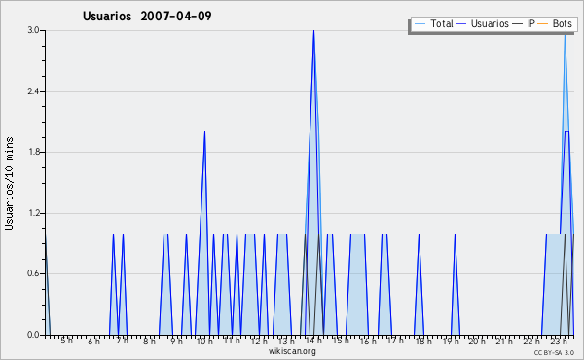Click the '21 h' x-axis label

click(504, 341)
